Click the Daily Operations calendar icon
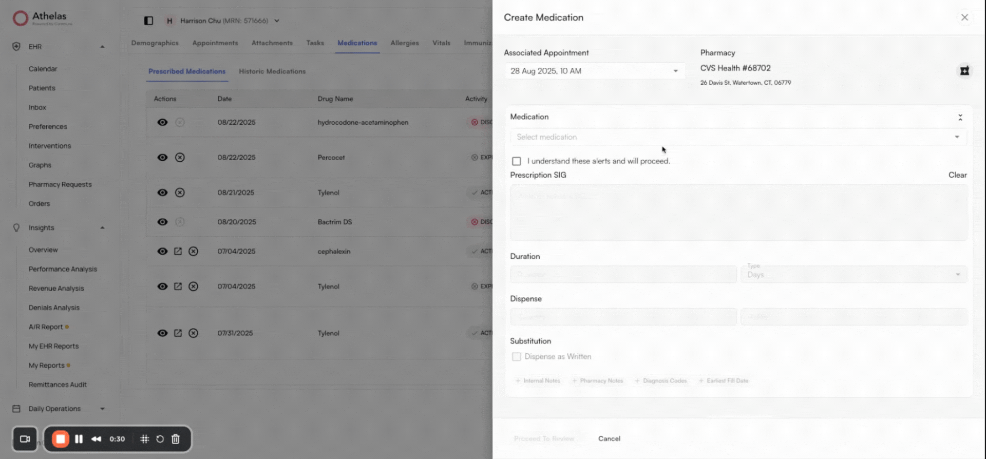Screen dimensions: 986x459 (x=16, y=409)
